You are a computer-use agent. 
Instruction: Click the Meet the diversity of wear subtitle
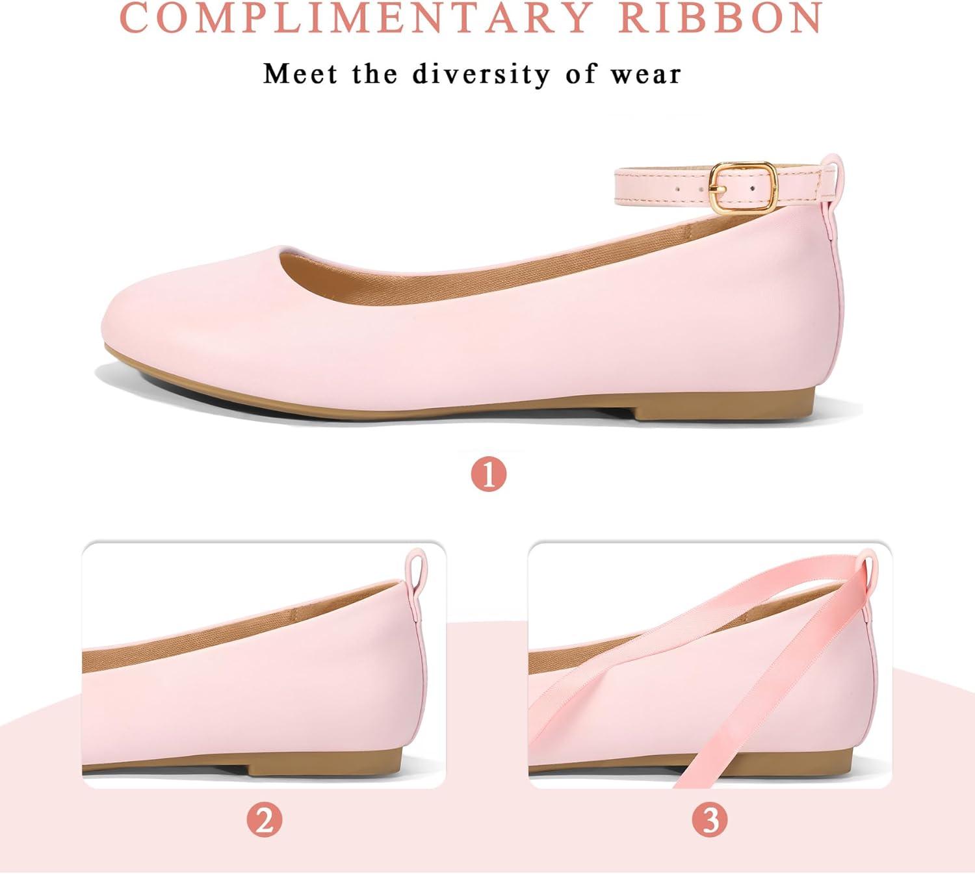tap(472, 73)
